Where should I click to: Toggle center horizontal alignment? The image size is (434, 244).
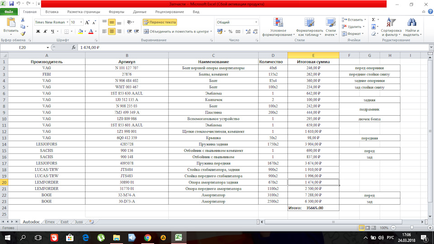[x=112, y=32]
